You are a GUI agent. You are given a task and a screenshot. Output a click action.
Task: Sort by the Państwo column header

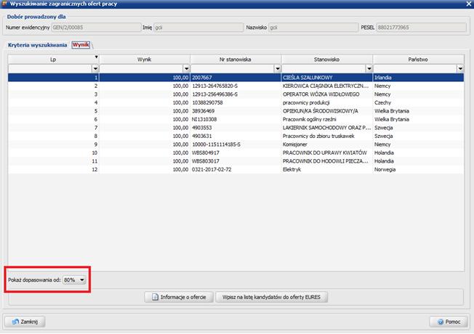418,60
